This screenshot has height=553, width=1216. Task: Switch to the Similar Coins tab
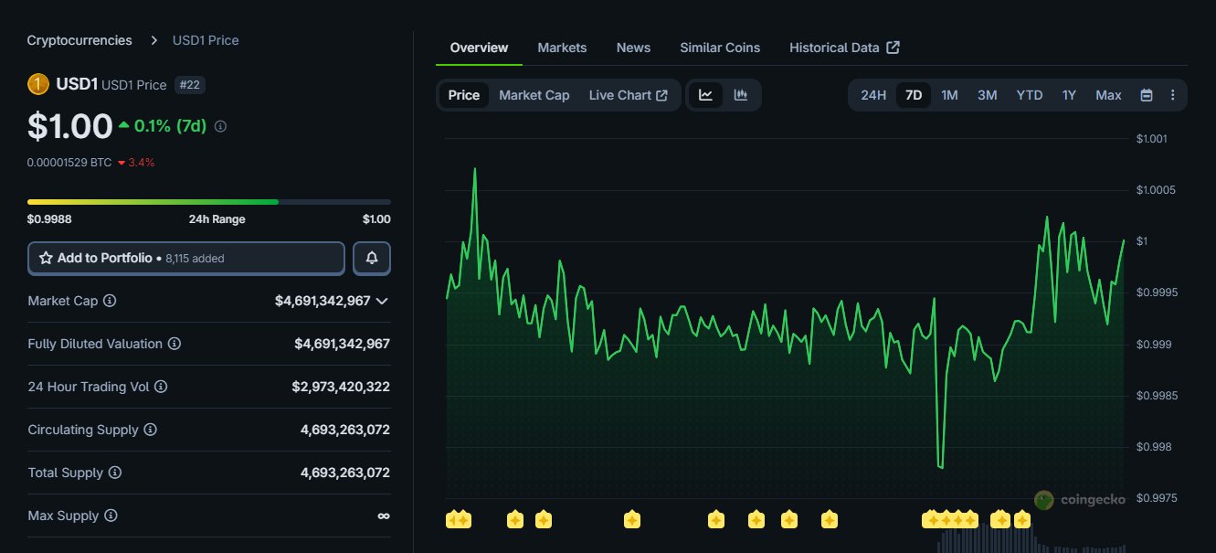719,48
